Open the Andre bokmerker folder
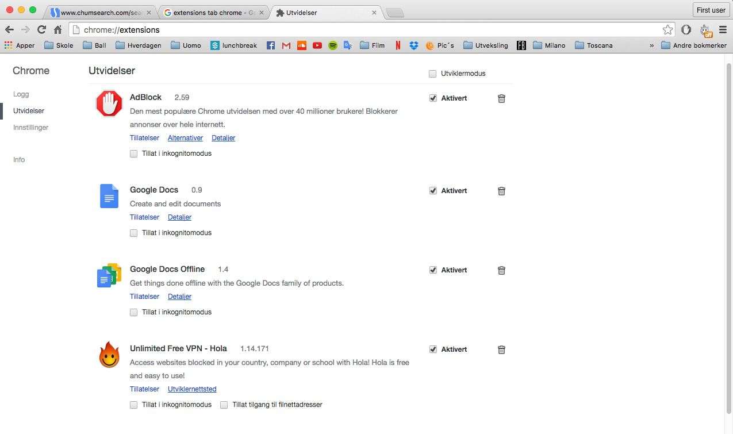Viewport: 733px width, 434px height. 694,45
